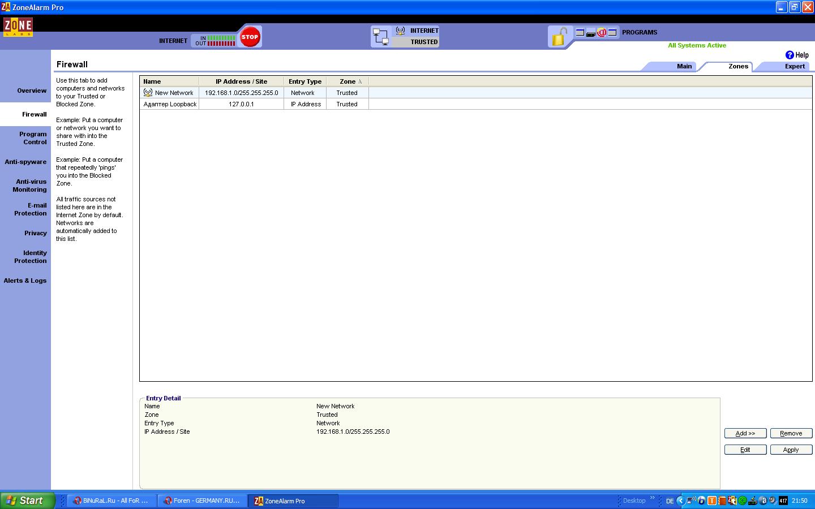815x509 pixels.
Task: Switch to the Zones tab
Action: (738, 66)
